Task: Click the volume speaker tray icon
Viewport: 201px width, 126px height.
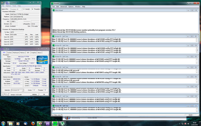Action: pos(188,124)
